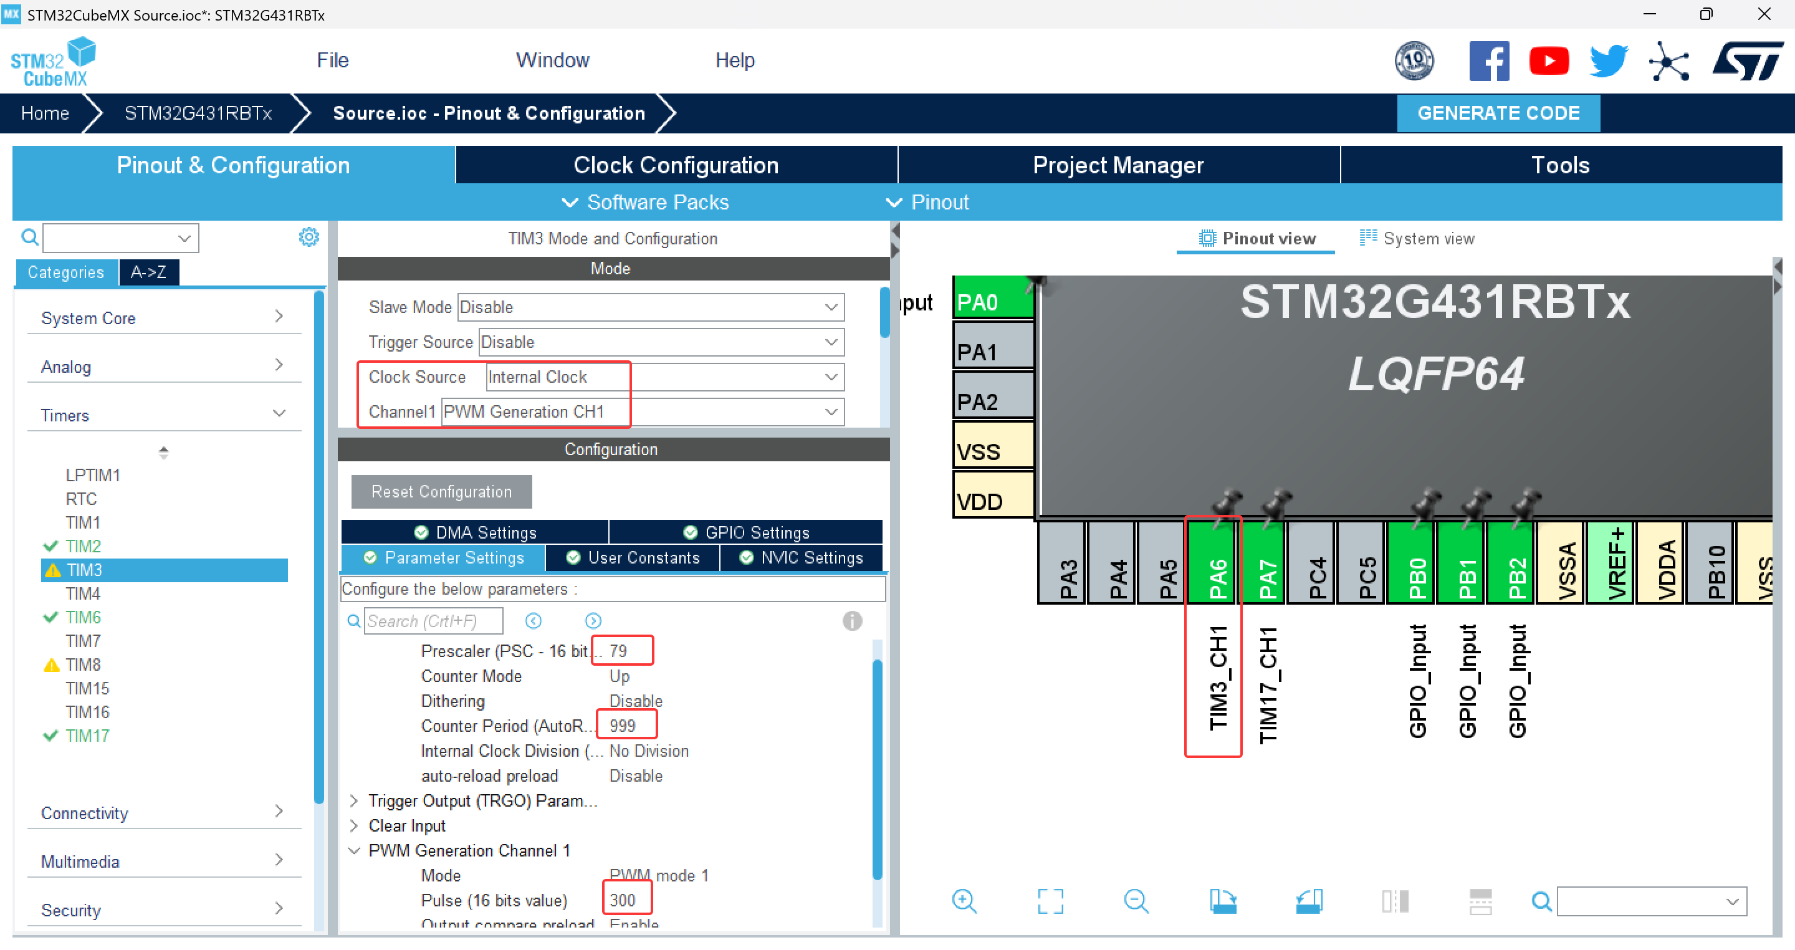Open the YouTube icon link
The height and width of the screenshot is (950, 1795).
tap(1549, 61)
